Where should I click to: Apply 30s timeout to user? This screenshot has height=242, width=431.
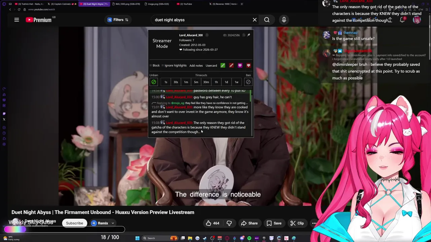176,82
